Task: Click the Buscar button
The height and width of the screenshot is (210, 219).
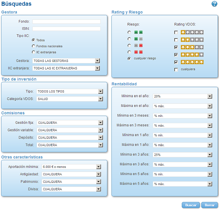Action: 191,205
